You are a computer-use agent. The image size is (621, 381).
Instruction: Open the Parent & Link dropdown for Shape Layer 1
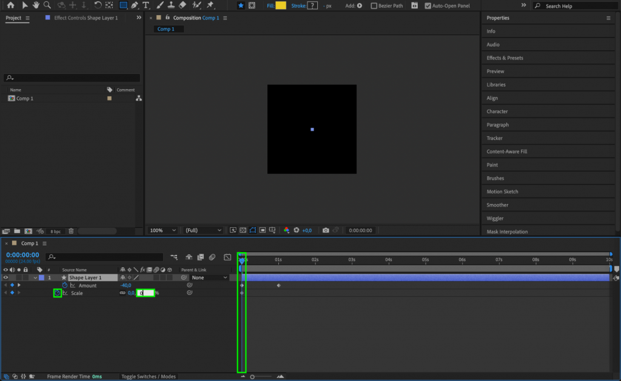pos(209,277)
